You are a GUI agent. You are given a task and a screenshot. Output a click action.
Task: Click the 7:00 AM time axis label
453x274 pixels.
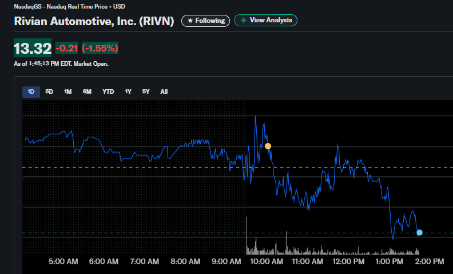click(x=144, y=261)
